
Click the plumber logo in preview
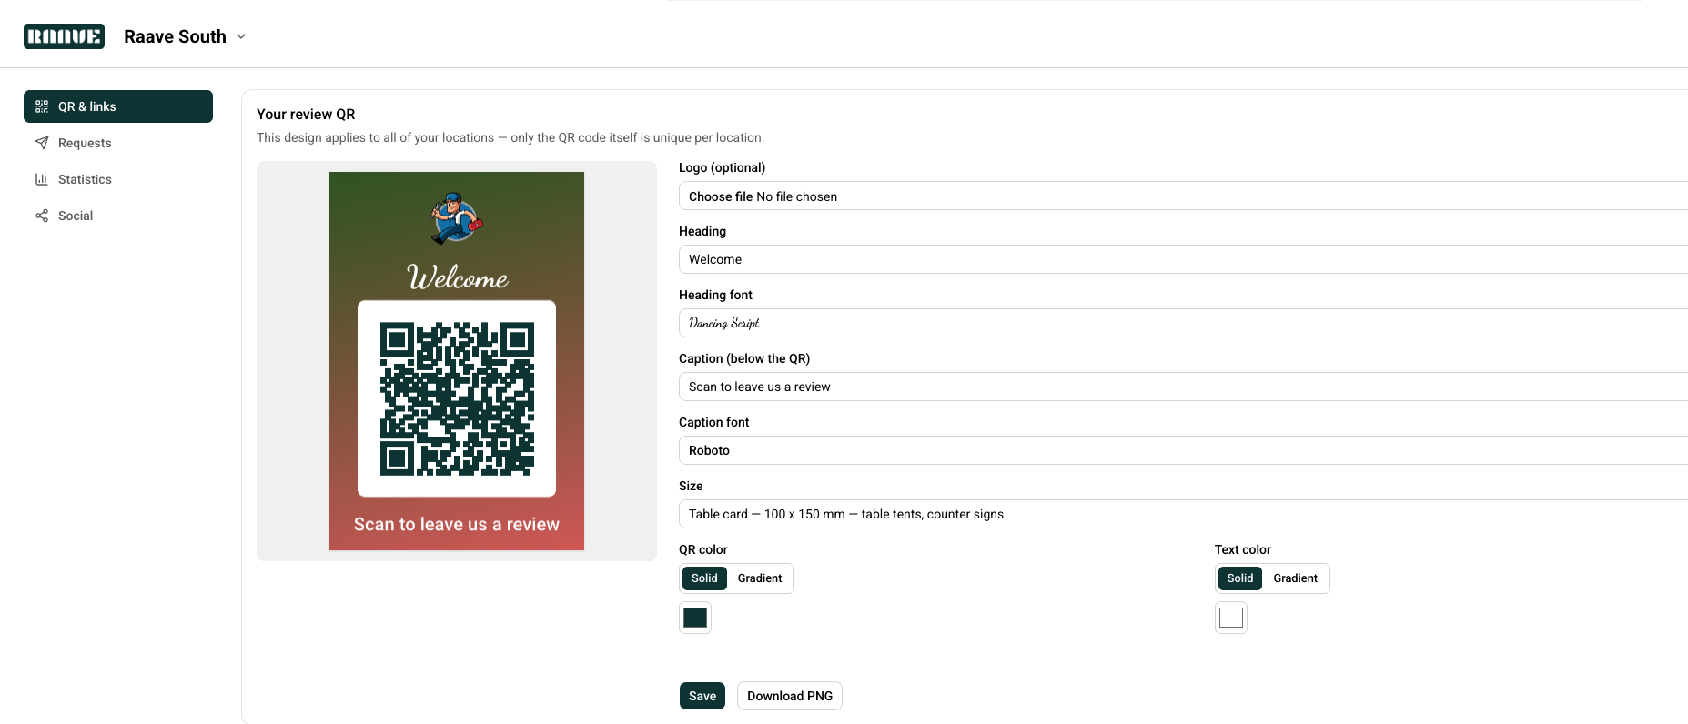(x=457, y=218)
